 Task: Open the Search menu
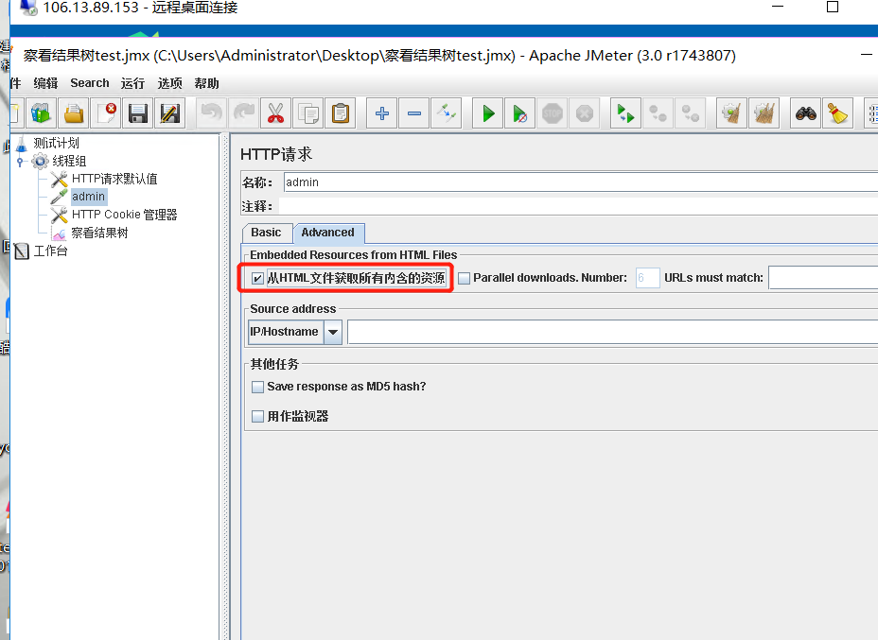coord(90,83)
